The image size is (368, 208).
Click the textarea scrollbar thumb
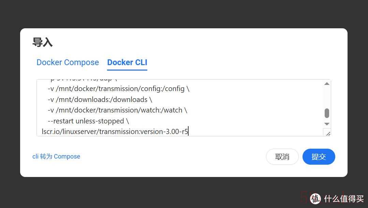pyautogui.click(x=327, y=113)
